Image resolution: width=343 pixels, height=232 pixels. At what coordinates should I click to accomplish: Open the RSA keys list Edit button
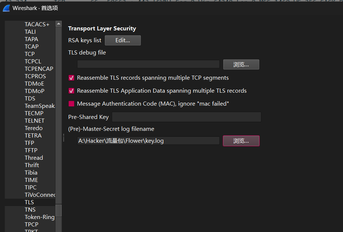(123, 40)
